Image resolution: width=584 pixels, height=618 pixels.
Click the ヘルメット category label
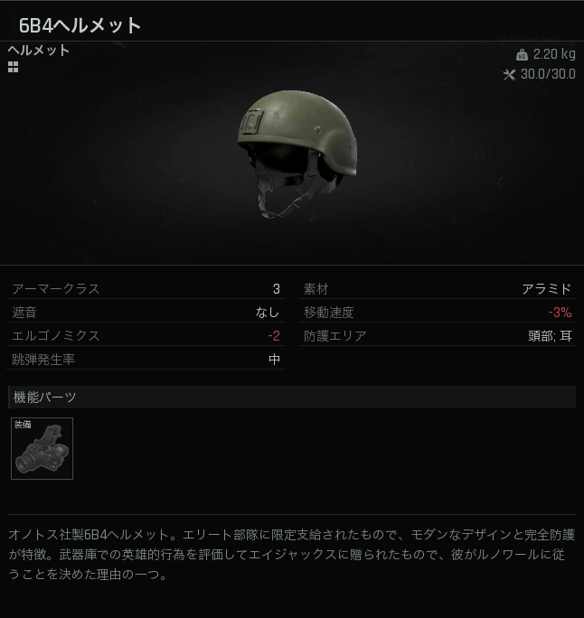(x=39, y=50)
